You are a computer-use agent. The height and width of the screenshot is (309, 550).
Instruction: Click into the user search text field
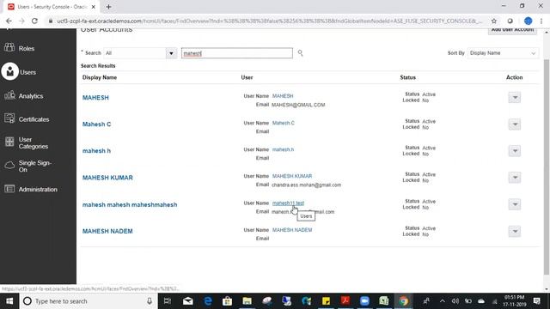point(237,53)
